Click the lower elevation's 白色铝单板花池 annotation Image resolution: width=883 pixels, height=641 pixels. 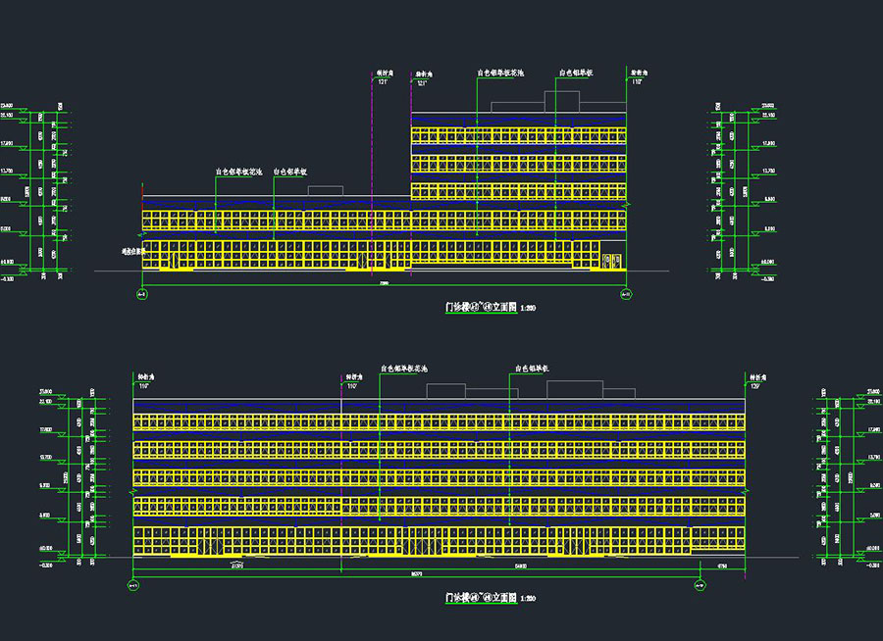coord(404,369)
